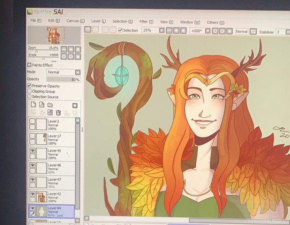Create a new layer set folder
This screenshot has width=290, height=225.
tap(50, 105)
